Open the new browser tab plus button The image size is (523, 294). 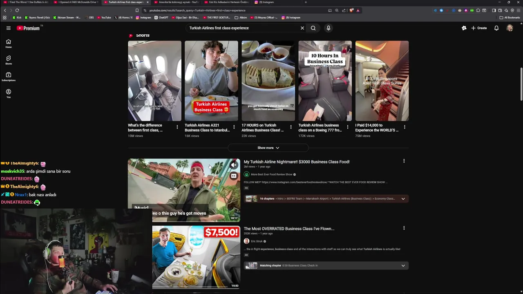[x=306, y=2]
